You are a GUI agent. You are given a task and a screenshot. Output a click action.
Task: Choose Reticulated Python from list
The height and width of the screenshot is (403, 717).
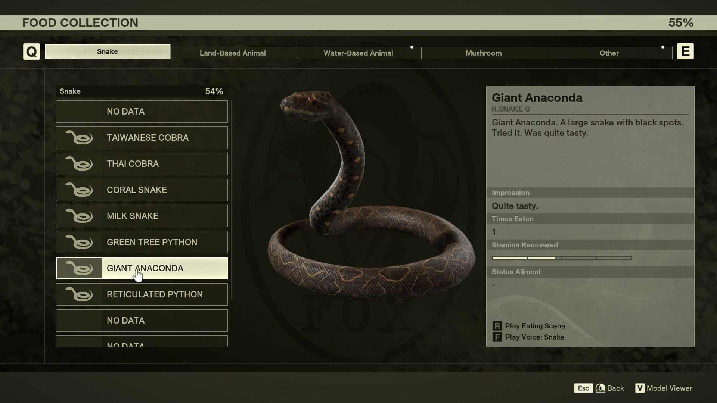(142, 294)
